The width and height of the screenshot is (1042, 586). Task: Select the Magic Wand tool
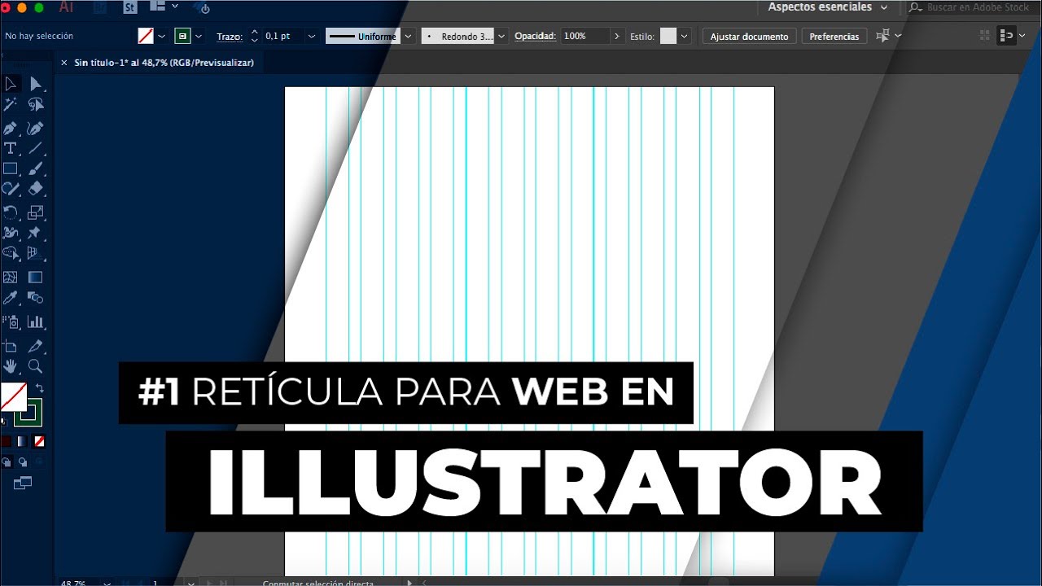pos(11,104)
